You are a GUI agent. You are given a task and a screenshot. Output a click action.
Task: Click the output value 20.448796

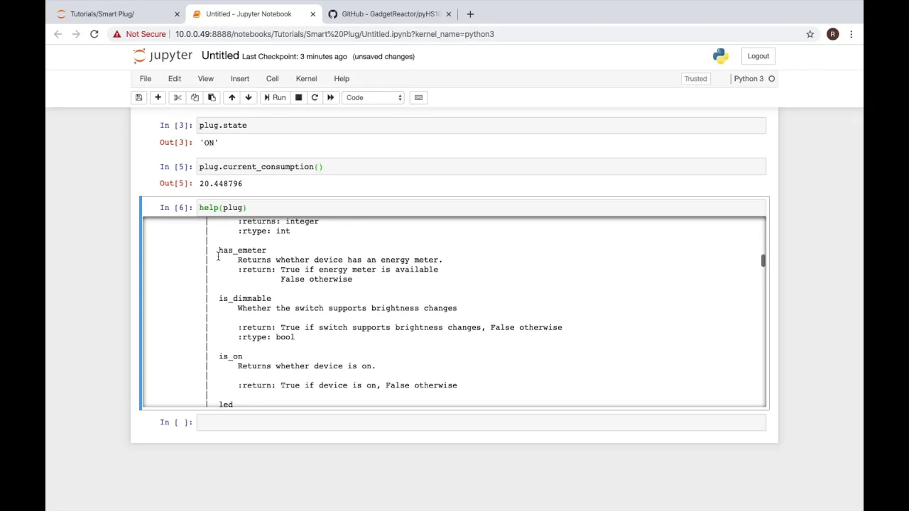coord(220,184)
